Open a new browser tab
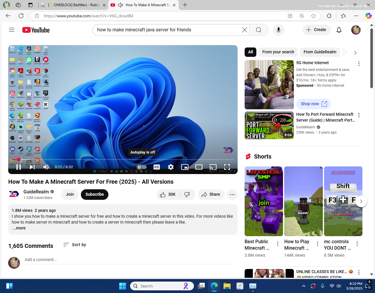375x293 pixels. 185,5
